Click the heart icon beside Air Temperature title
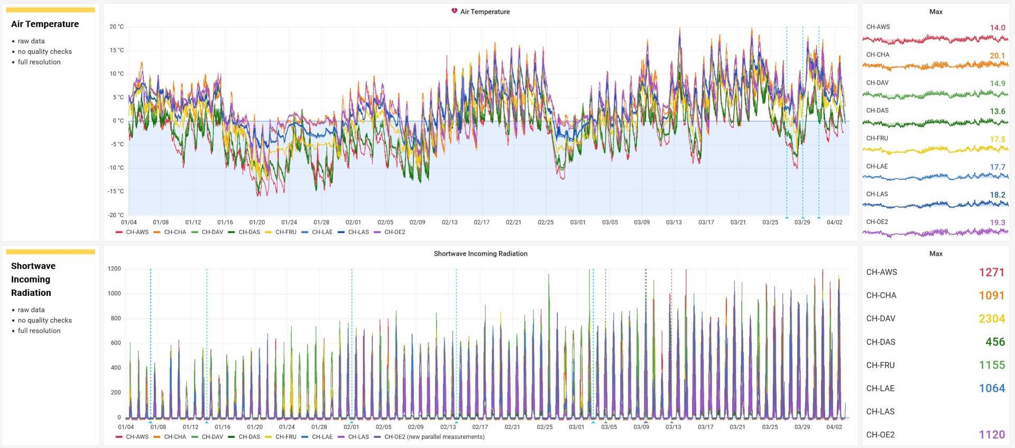The width and height of the screenshot is (1015, 448). [x=454, y=11]
